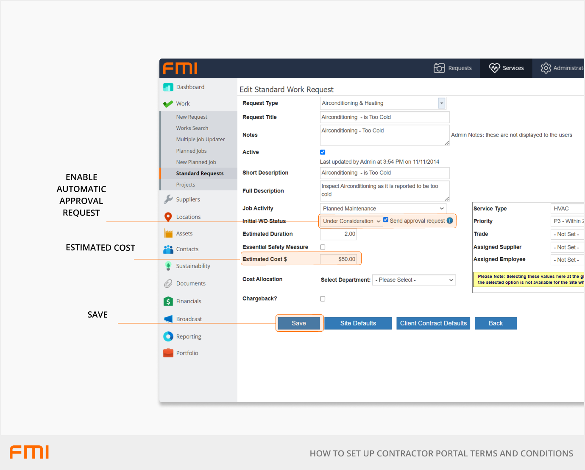Open Suppliers via the wrench icon
This screenshot has height=470, width=585.
168,199
